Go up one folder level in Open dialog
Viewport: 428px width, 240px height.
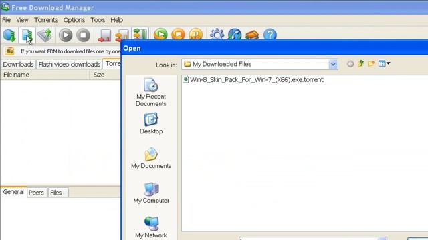(361, 64)
